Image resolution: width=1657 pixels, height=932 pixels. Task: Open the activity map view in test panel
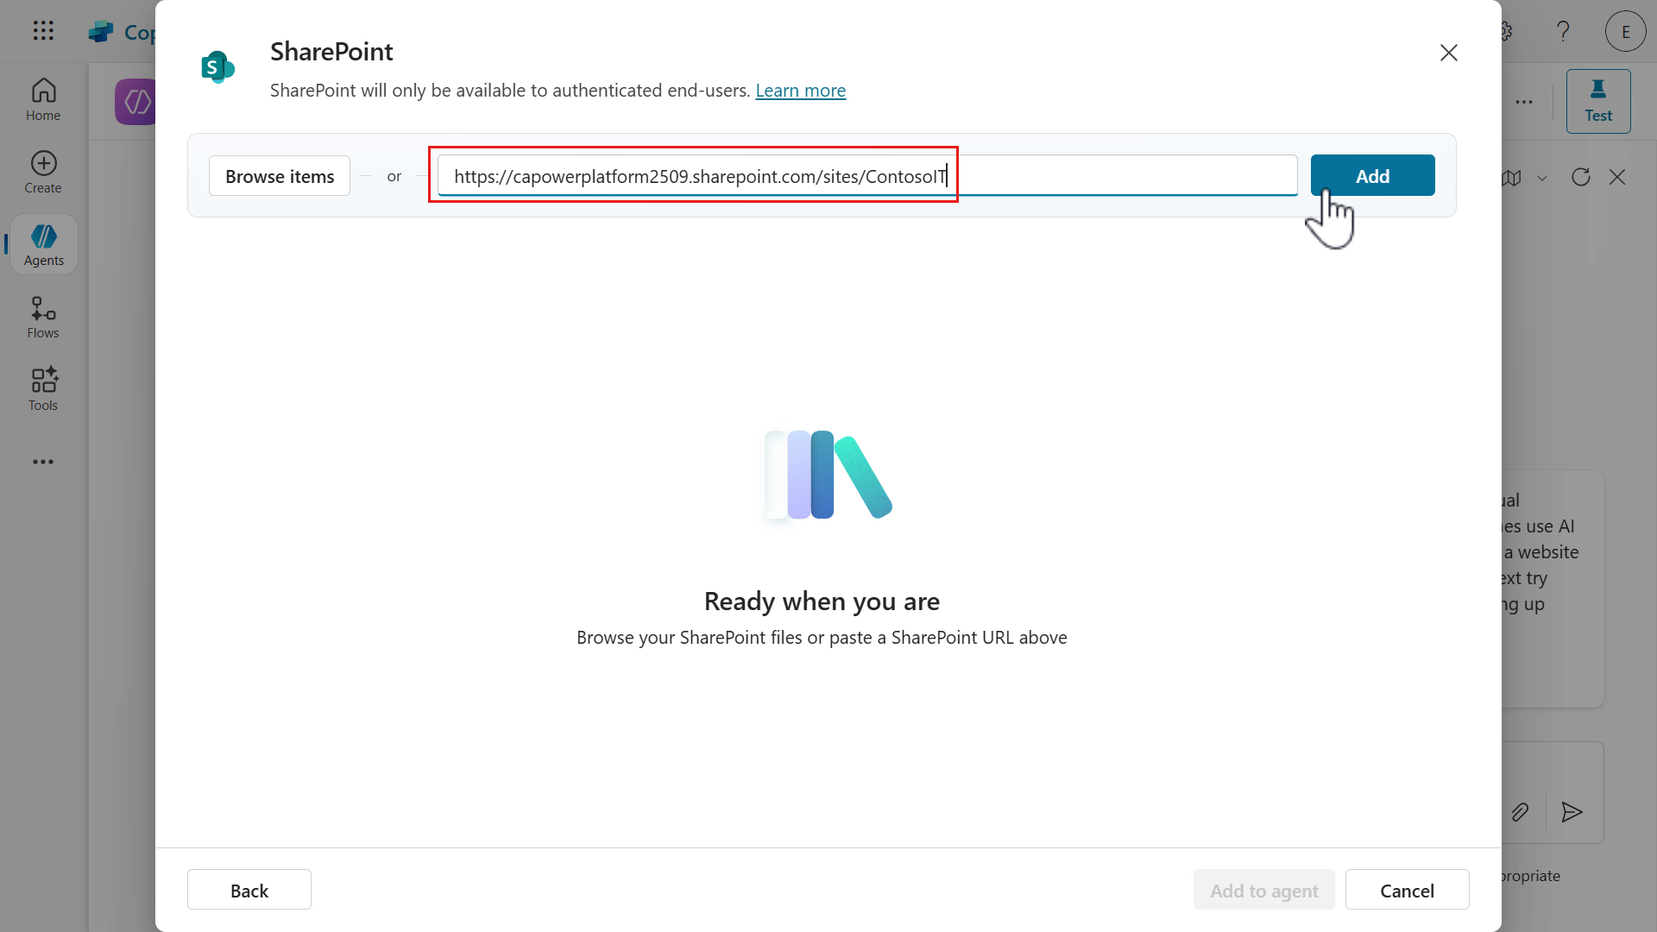[1513, 178]
